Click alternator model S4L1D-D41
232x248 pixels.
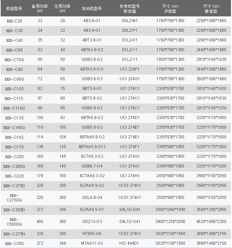click(130, 210)
